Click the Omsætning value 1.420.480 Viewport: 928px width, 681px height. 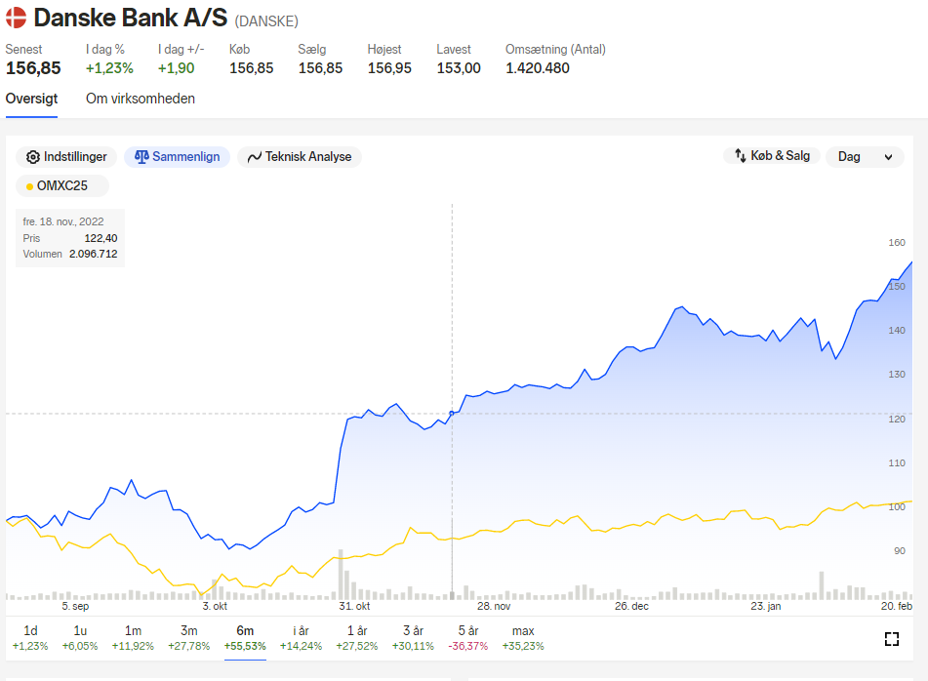coord(538,68)
